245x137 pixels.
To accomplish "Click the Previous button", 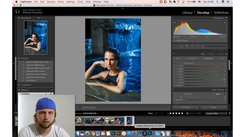I will (x=186, y=107).
